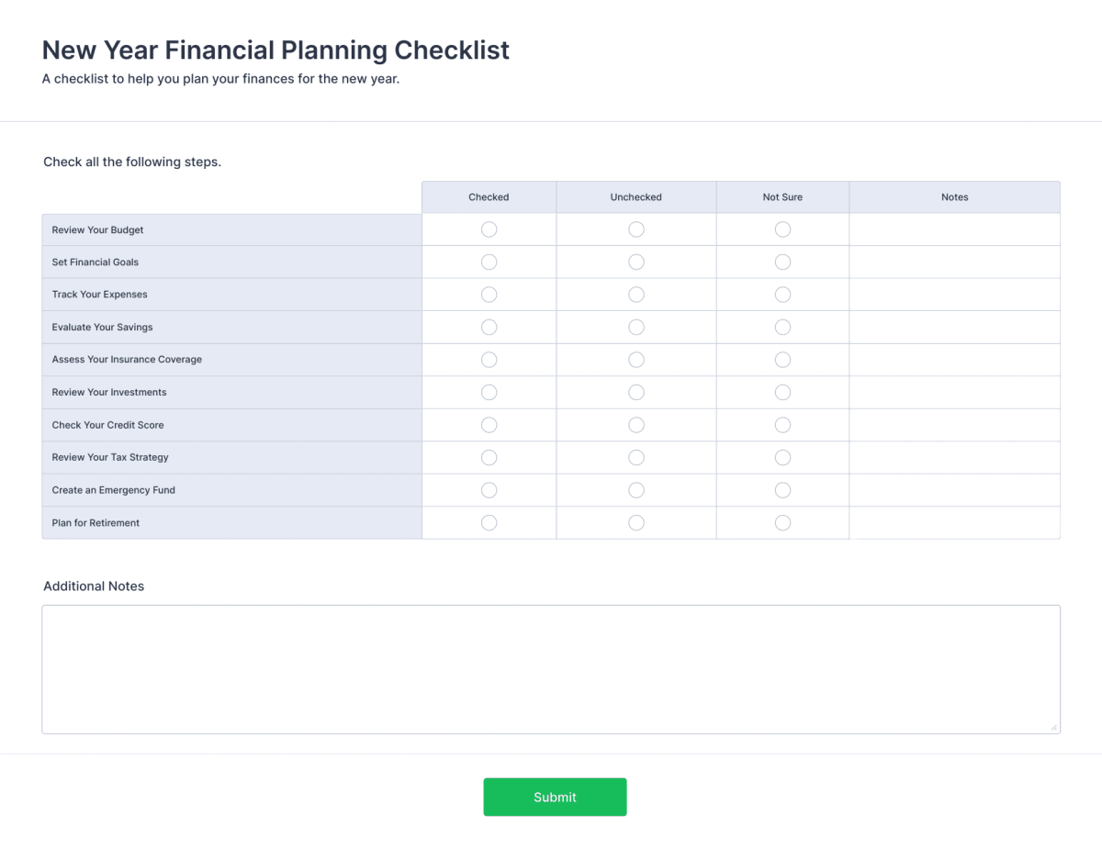Mark 'Check Your Credit Score' as Checked

click(x=489, y=425)
